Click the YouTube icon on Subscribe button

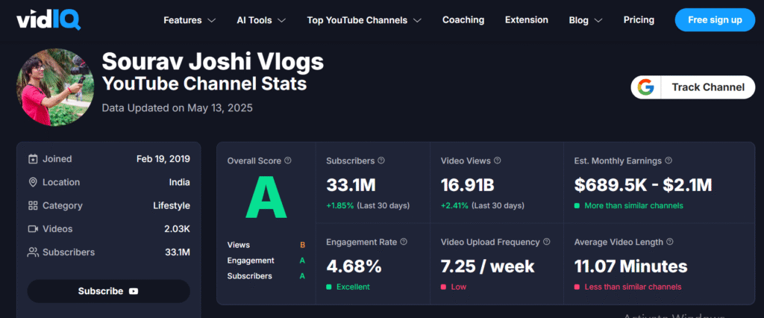coord(134,291)
